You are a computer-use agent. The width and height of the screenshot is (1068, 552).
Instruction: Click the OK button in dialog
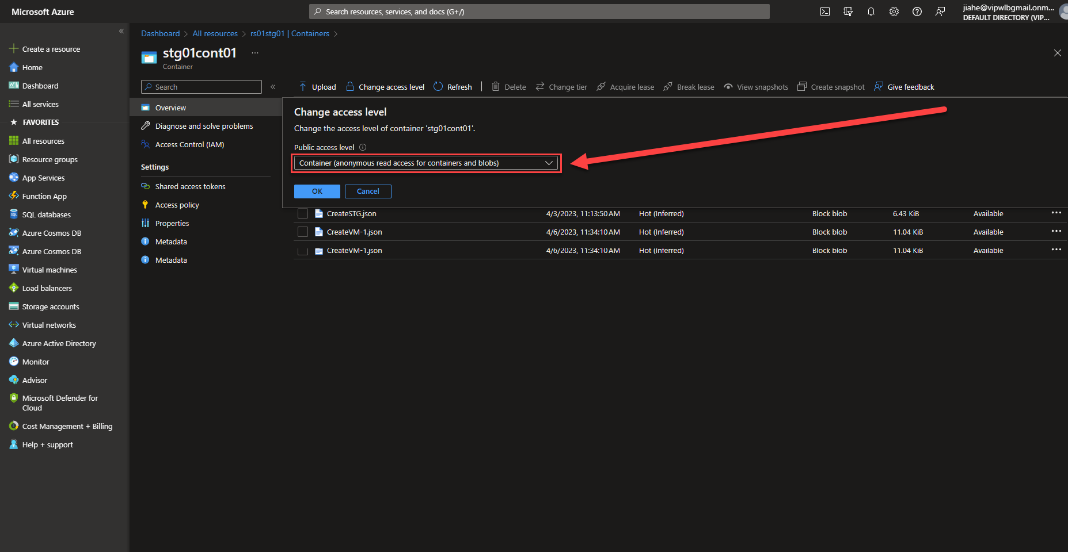click(317, 191)
